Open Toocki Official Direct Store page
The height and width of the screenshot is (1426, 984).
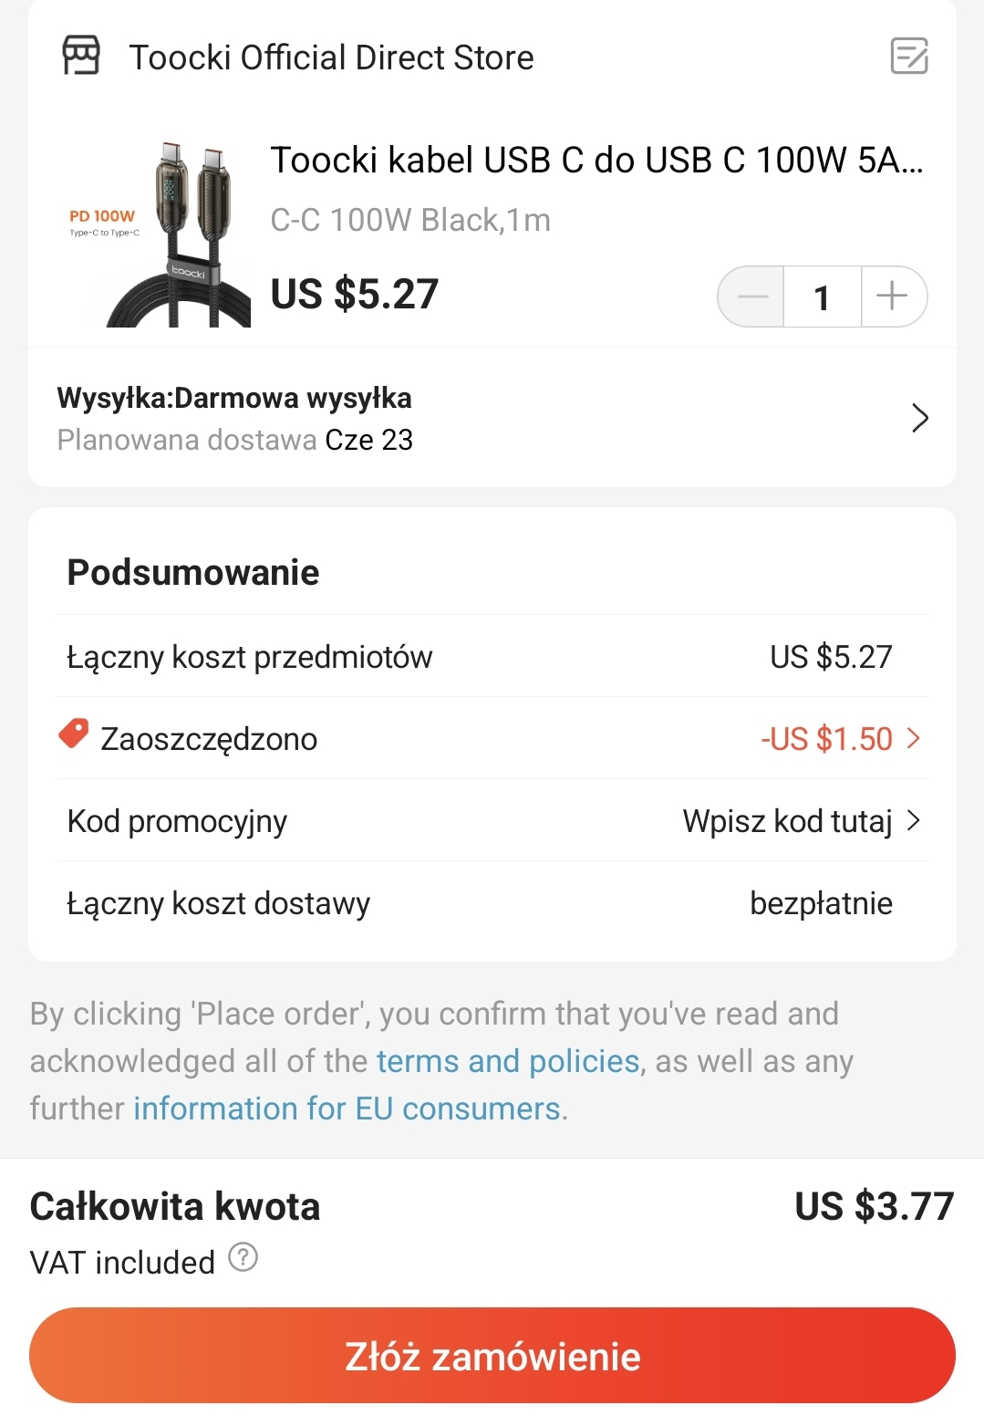coord(331,57)
